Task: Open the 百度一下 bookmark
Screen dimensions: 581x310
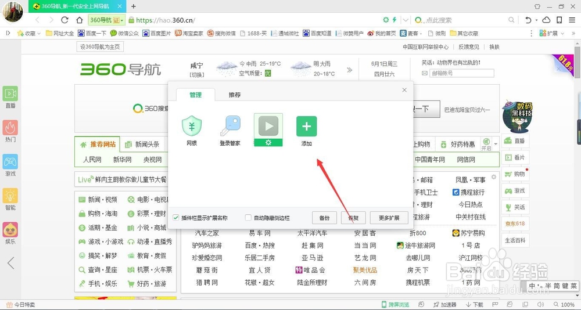Action: (92, 33)
